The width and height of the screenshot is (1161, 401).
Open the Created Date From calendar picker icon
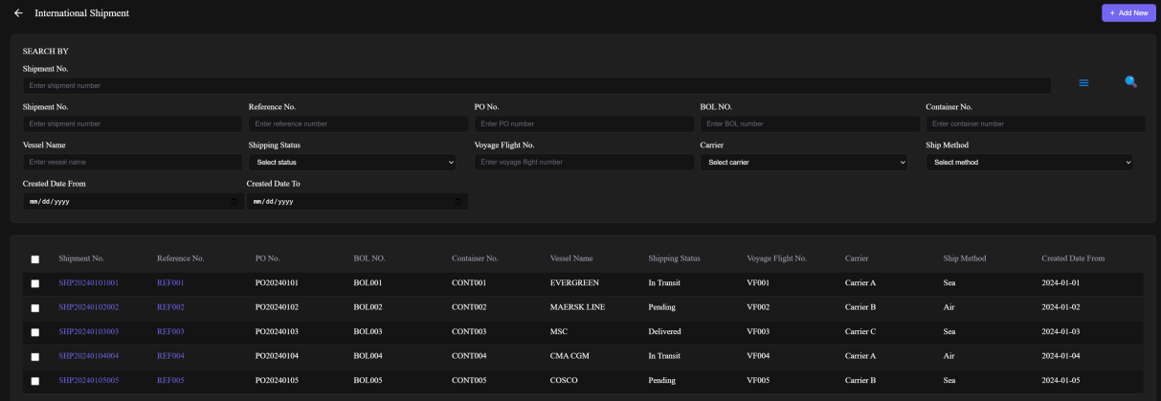(x=234, y=201)
